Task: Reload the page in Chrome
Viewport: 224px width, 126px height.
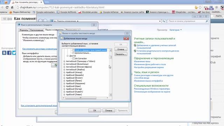Action: click(x=7, y=7)
